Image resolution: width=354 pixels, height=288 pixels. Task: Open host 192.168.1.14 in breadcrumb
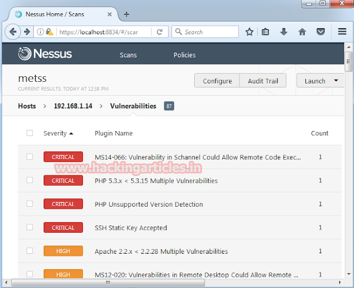tap(73, 106)
